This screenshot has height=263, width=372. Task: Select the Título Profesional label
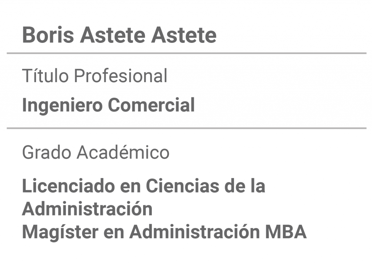[95, 76]
